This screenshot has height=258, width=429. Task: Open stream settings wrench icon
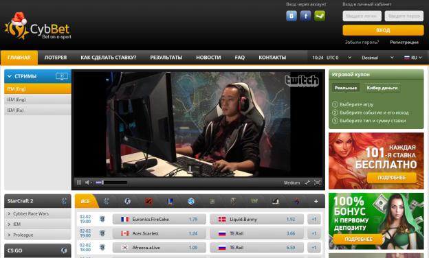pyautogui.click(x=307, y=183)
